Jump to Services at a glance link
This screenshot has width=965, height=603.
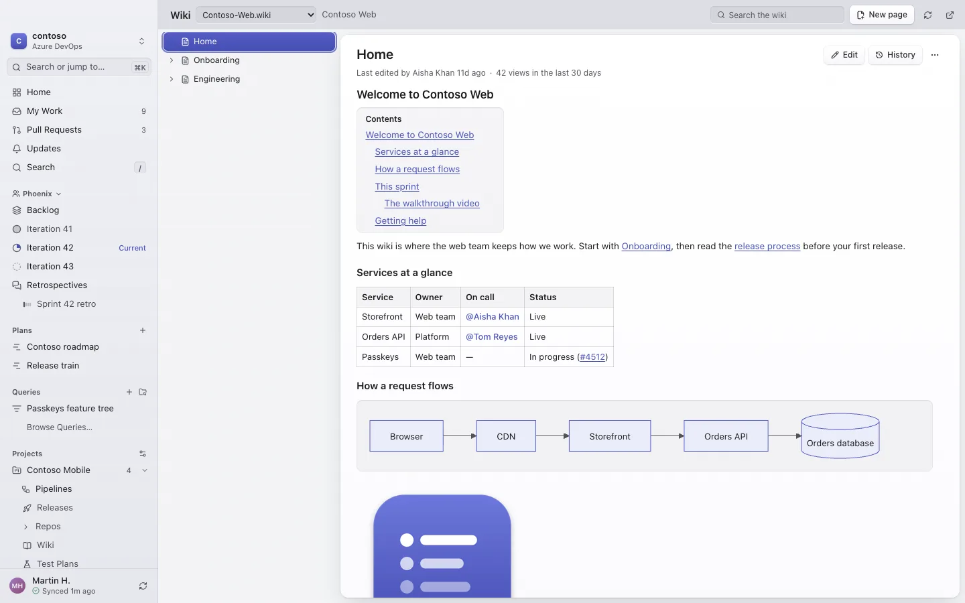[x=417, y=152]
